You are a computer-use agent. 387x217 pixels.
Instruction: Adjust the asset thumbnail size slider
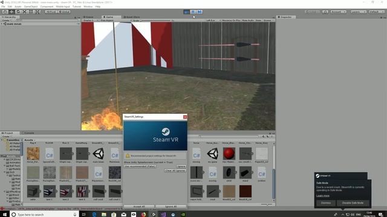pos(267,204)
